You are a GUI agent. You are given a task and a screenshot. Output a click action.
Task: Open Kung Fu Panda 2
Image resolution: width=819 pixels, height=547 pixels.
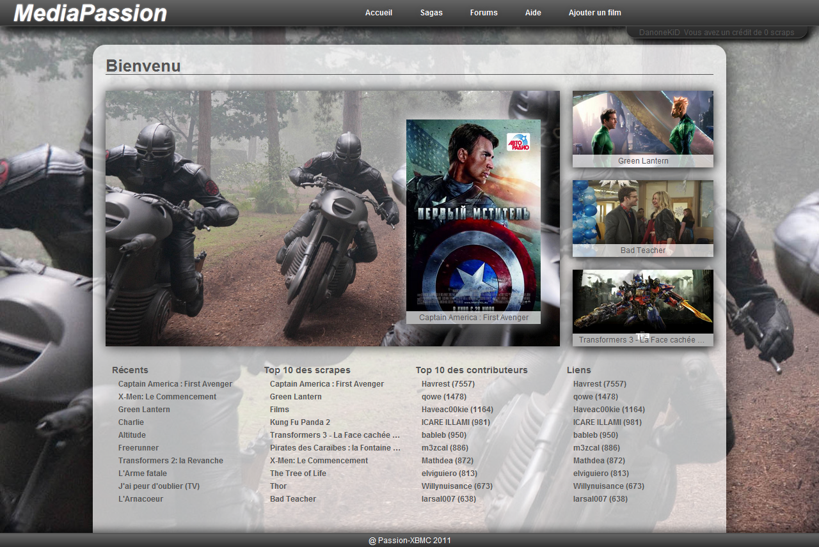coord(300,422)
